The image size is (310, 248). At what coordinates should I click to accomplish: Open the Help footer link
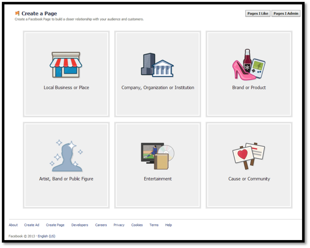pyautogui.click(x=169, y=225)
